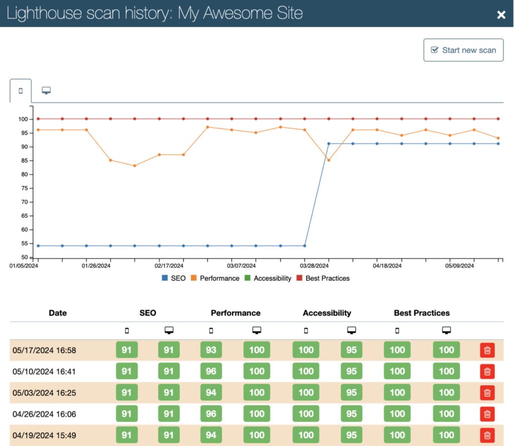Select the 05/03/2024 16:25 date cell
This screenshot has width=514, height=446.
(44, 393)
